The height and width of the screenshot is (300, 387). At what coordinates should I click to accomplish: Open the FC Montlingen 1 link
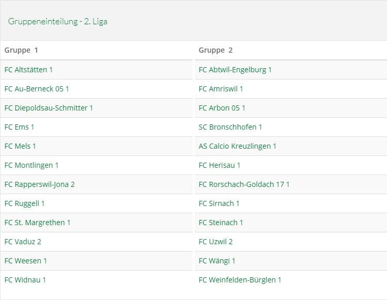(x=31, y=165)
